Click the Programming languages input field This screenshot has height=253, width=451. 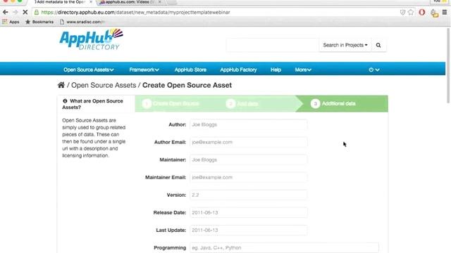point(284,248)
